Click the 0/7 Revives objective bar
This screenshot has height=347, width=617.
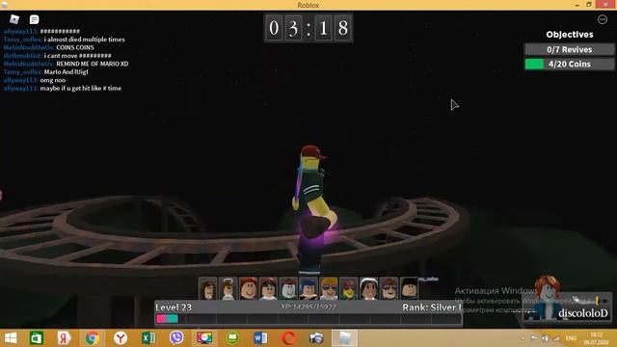click(x=570, y=49)
